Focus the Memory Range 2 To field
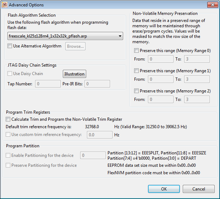This screenshot has width=220, height=199. (197, 100)
